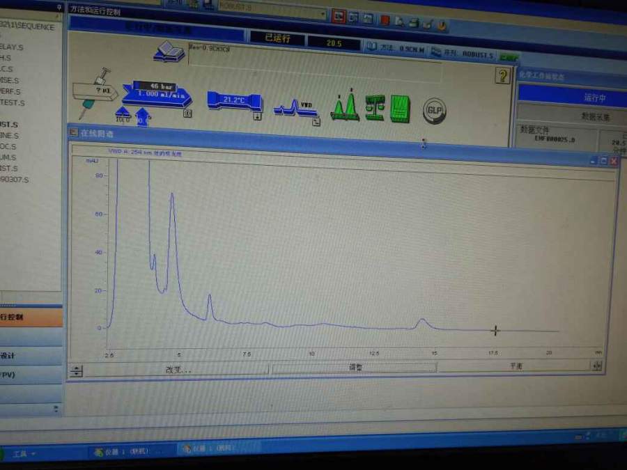Screen dimensions: 627x470
Task: Click the small icon in the online plot title
Action: (x=74, y=132)
